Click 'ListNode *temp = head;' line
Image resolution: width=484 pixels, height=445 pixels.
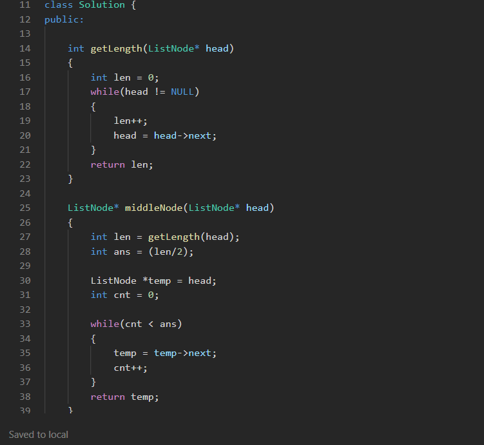(153, 281)
